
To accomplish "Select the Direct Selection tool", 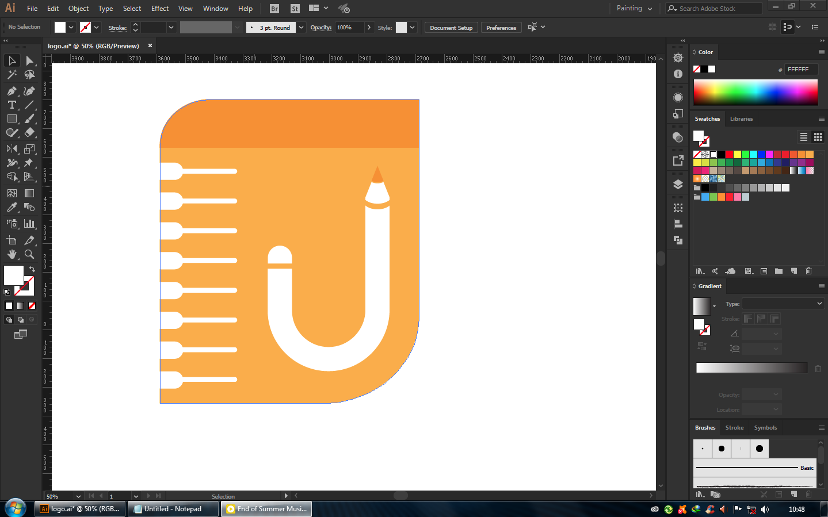I will [x=29, y=60].
